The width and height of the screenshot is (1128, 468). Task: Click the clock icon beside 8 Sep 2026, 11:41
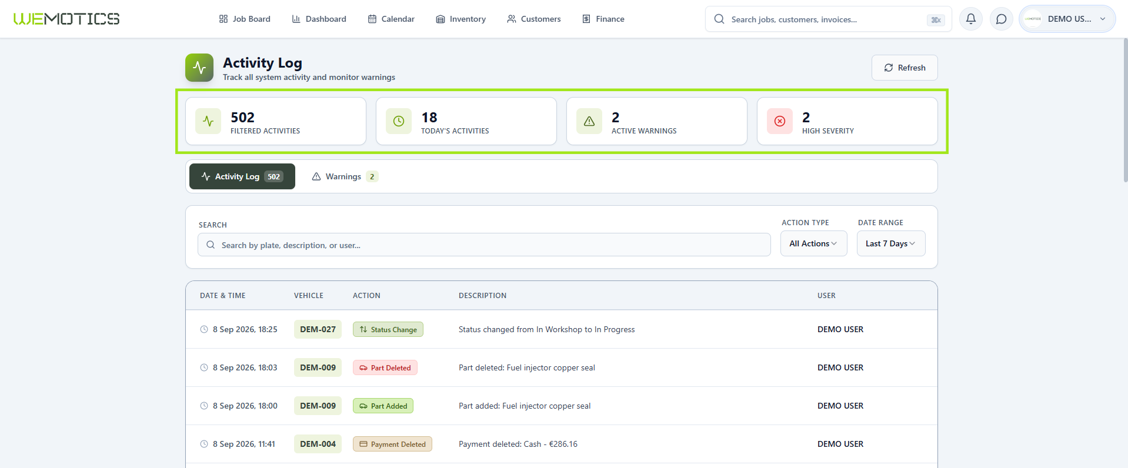[204, 444]
